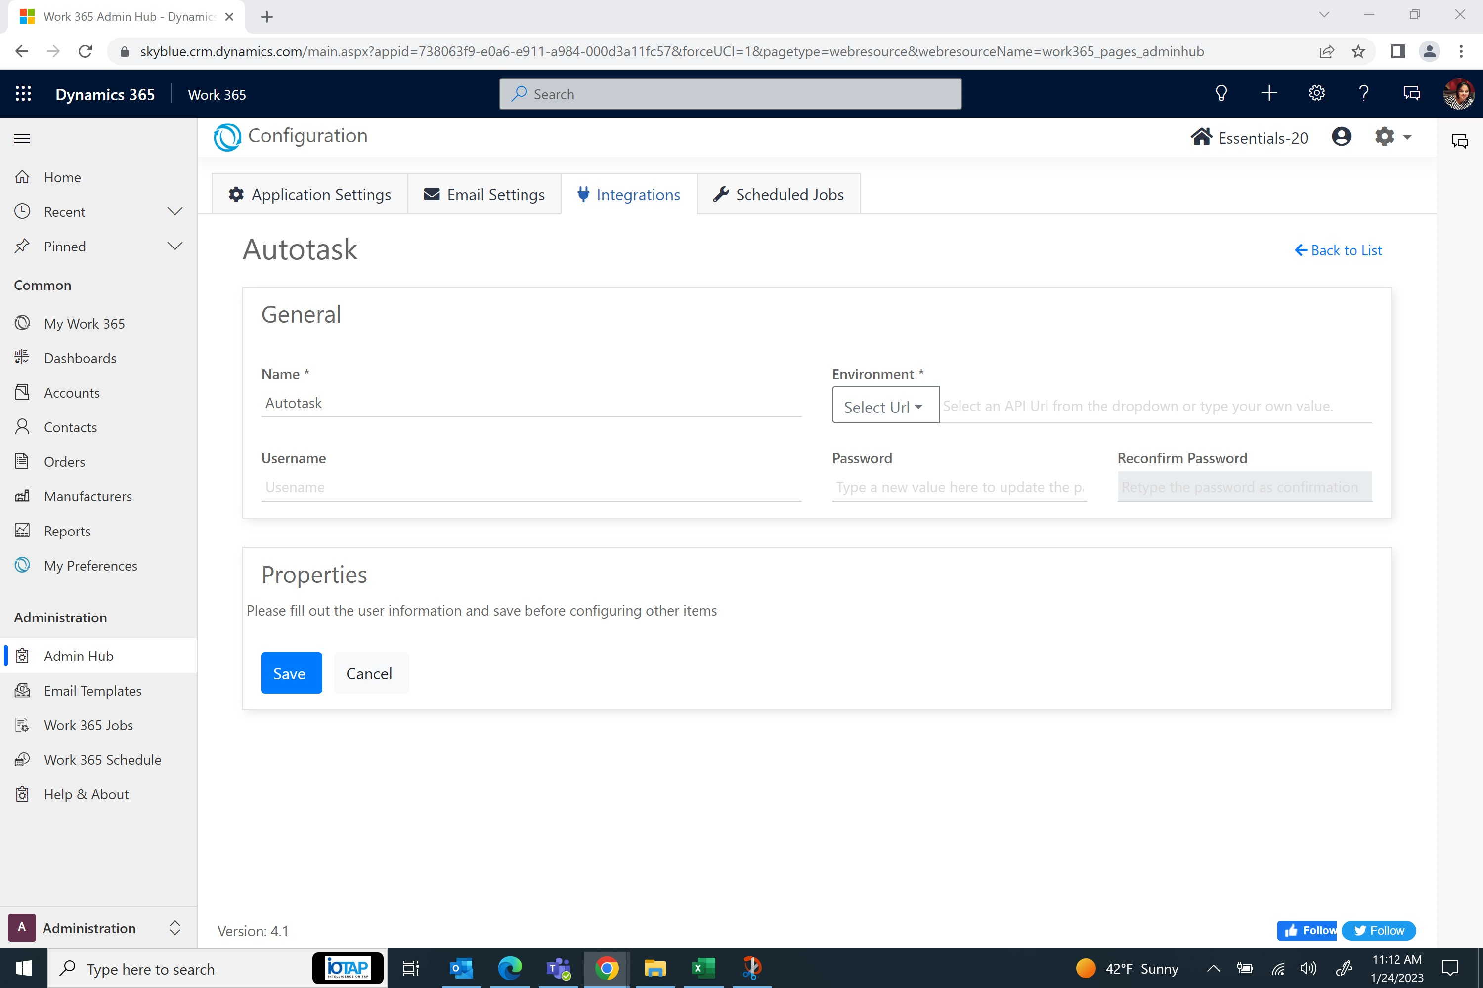This screenshot has height=988, width=1483.
Task: Click the blue Save button
Action: tap(291, 673)
